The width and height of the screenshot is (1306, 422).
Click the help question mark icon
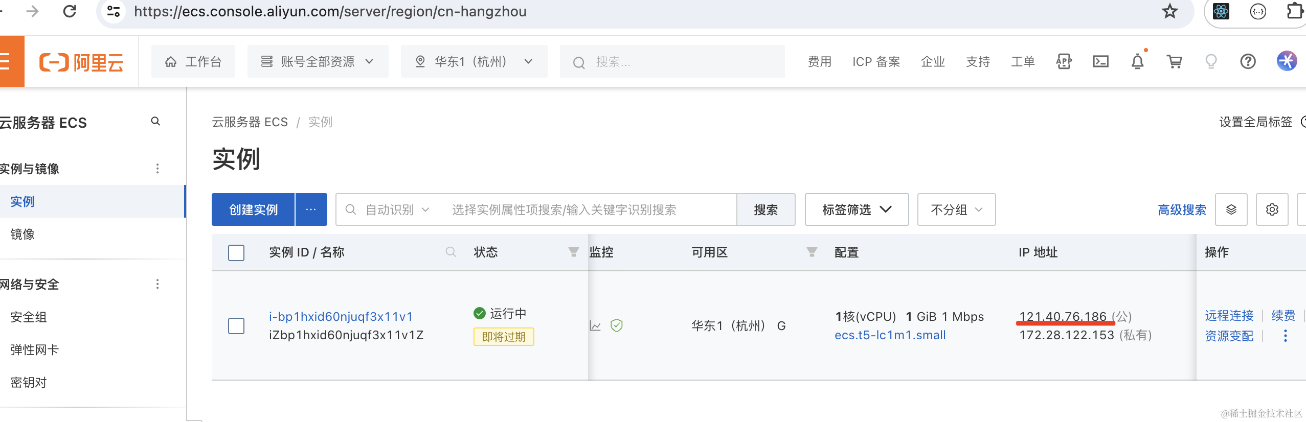pos(1248,62)
